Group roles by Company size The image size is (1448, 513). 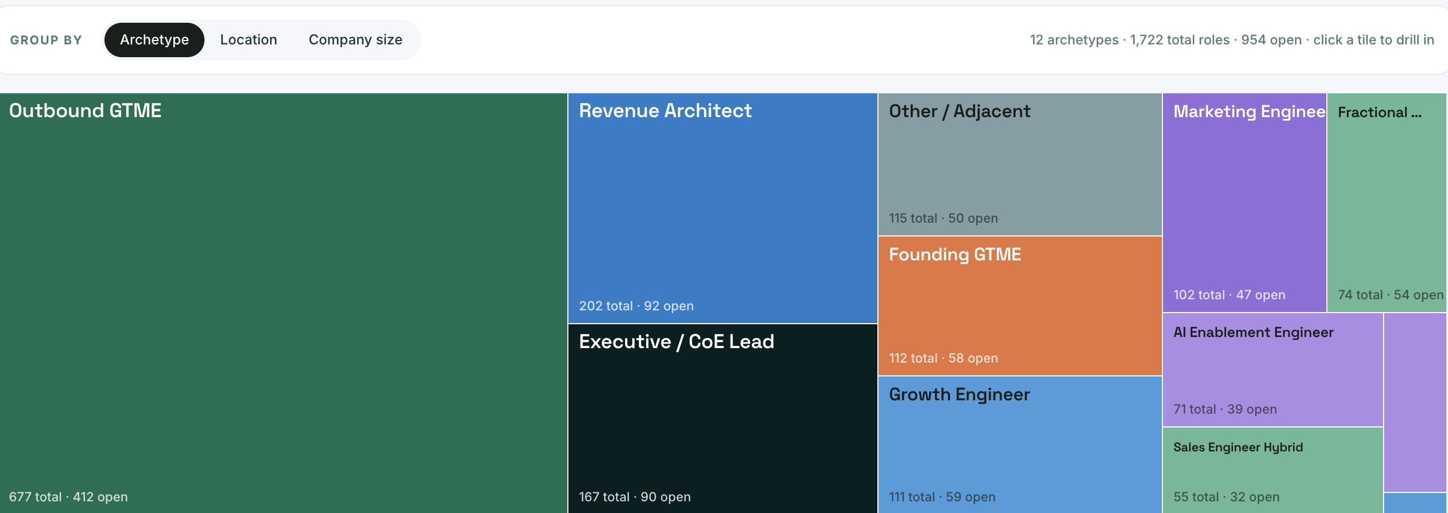tap(355, 40)
